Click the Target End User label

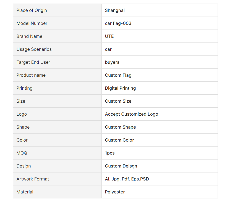pyautogui.click(x=33, y=62)
